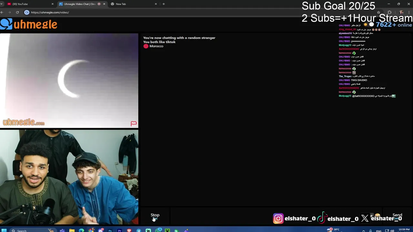
Task: Click the camera site permission icon
Action: (27, 12)
